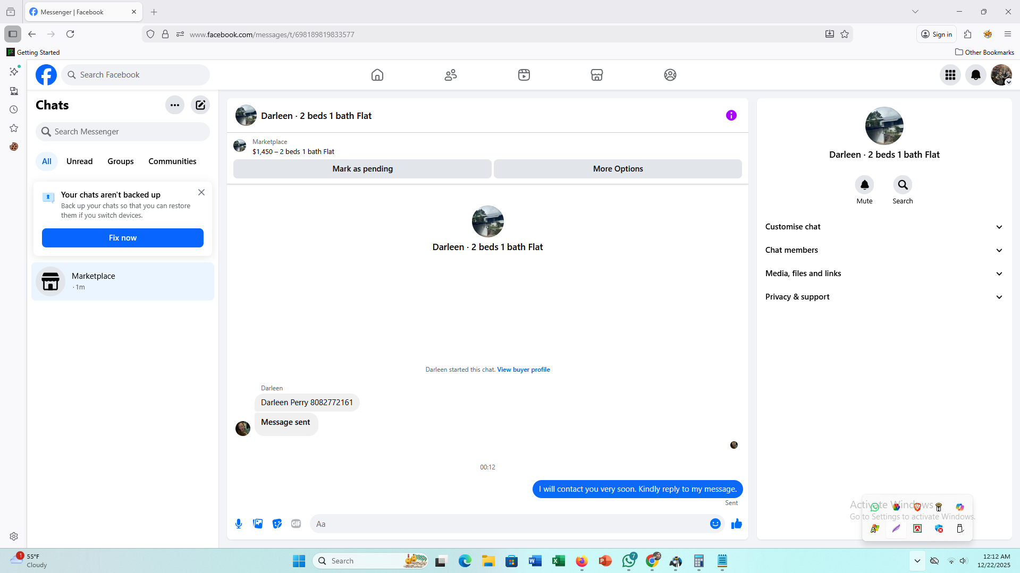Viewport: 1020px width, 573px height.
Task: Click the Windows Start button
Action: pos(299,561)
